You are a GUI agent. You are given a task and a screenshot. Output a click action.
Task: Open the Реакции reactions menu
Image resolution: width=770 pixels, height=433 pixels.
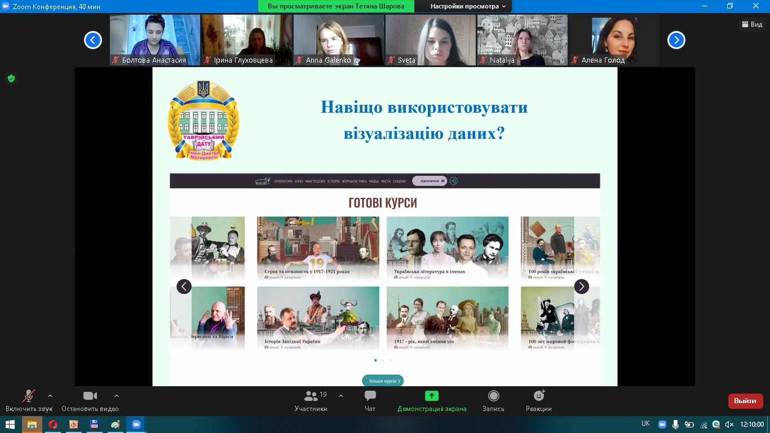pos(539,400)
